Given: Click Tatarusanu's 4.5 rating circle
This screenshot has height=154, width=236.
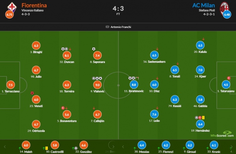Looking at the screenshot, I should coord(226,85).
